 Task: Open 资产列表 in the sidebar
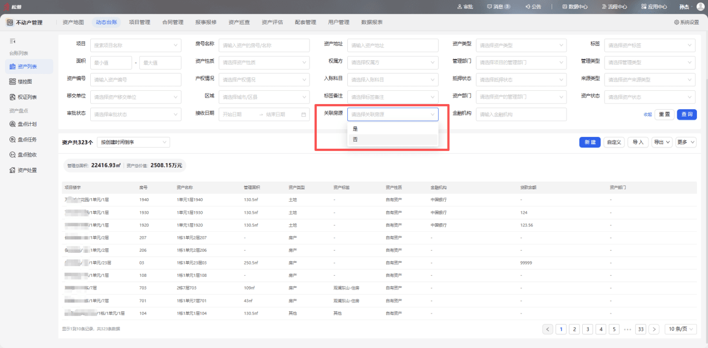pyautogui.click(x=29, y=66)
